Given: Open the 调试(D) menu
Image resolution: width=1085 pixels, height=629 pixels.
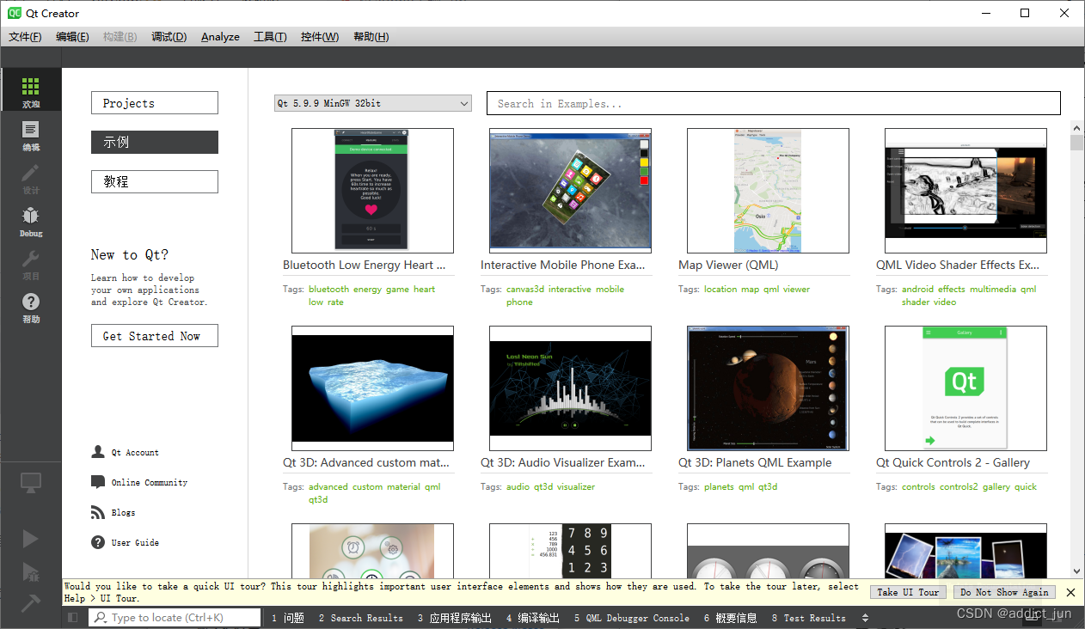Looking at the screenshot, I should [169, 37].
